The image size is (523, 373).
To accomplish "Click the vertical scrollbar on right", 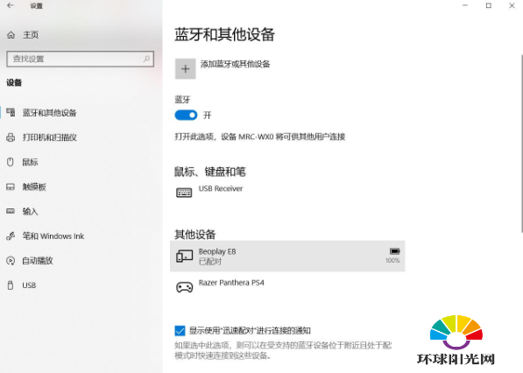I will click(521, 144).
